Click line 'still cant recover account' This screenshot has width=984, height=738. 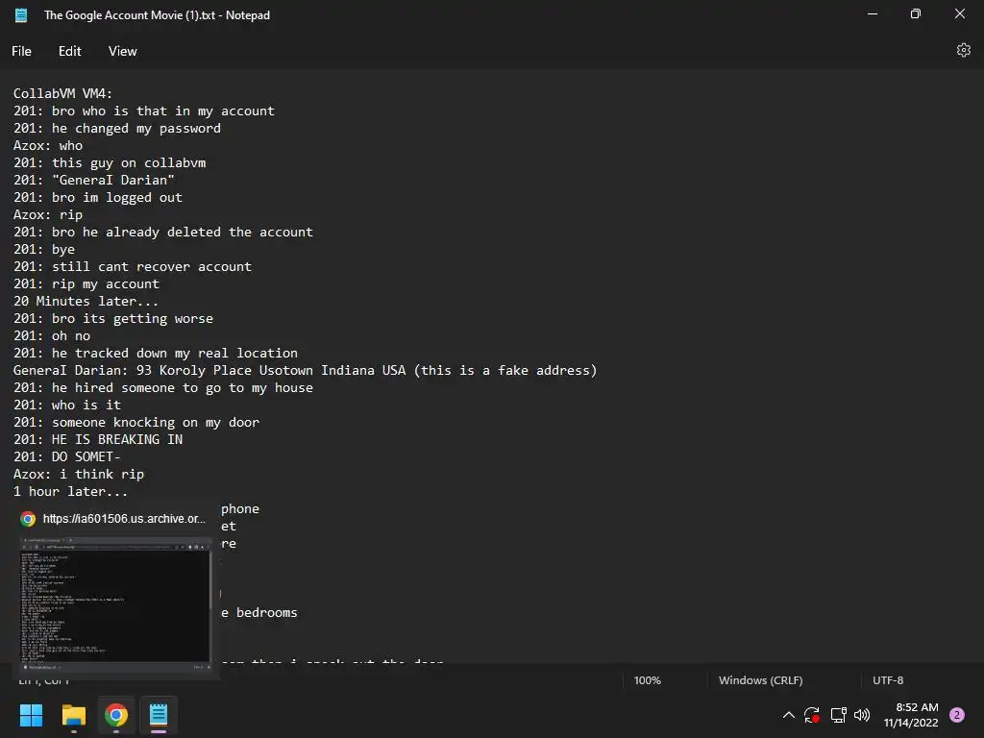point(151,267)
